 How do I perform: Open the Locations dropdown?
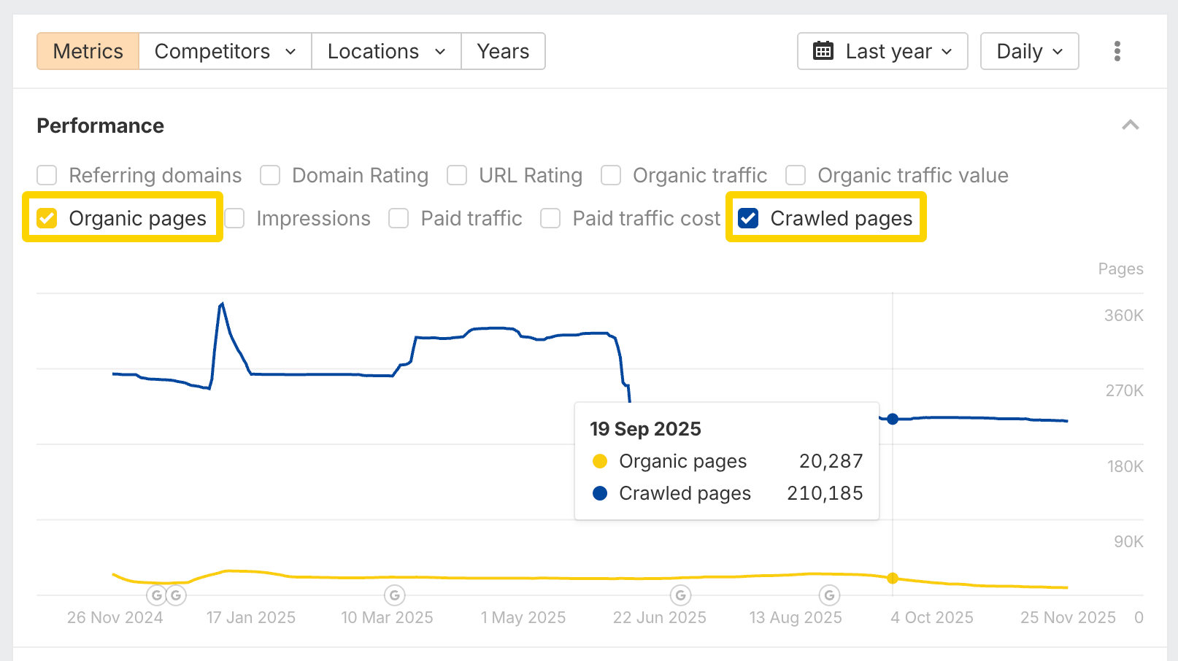coord(386,51)
